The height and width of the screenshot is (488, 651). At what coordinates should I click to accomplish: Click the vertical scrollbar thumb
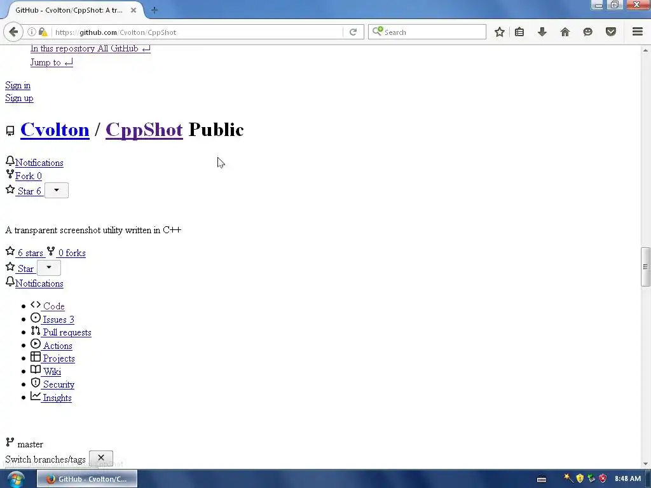click(645, 267)
